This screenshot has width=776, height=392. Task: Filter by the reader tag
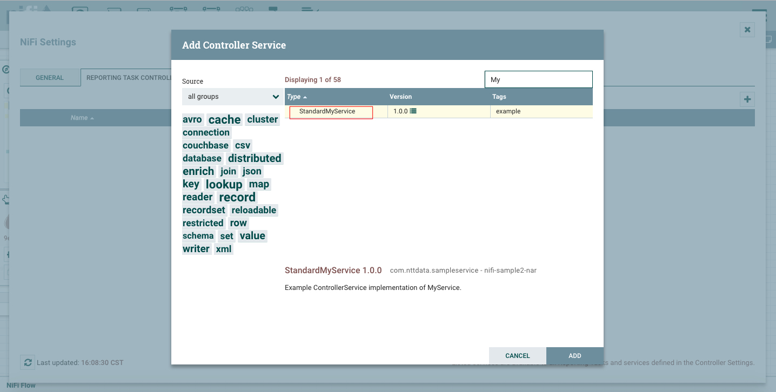coord(198,197)
